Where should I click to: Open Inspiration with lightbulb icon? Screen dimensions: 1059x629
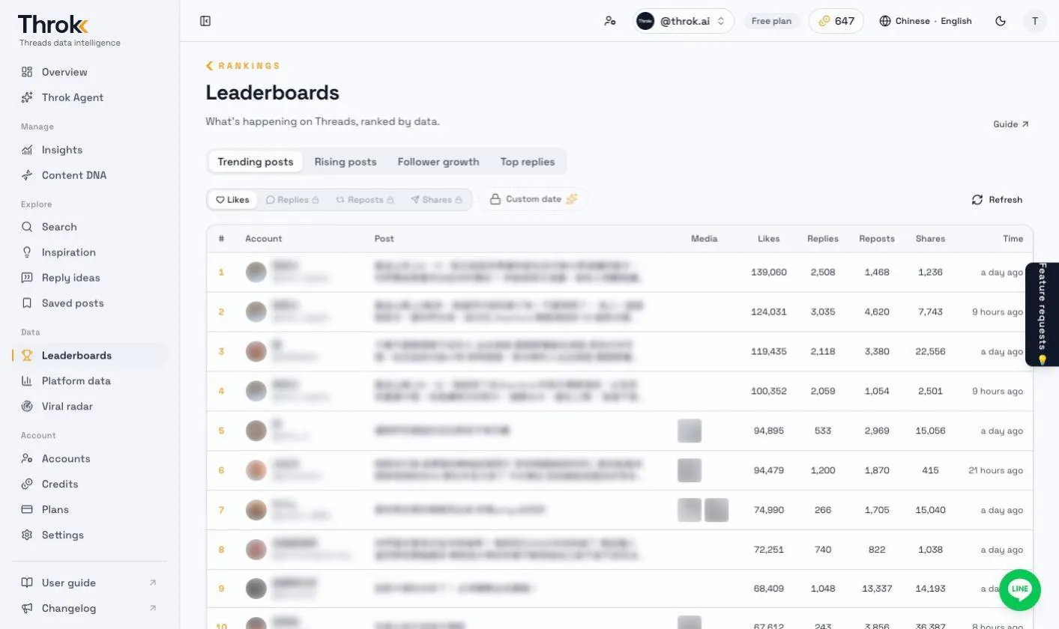click(90, 252)
